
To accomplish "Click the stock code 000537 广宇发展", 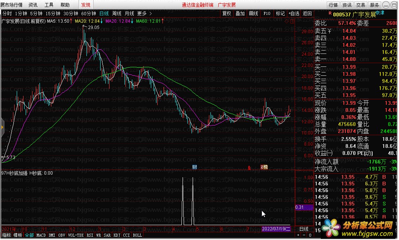I will pyautogui.click(x=354, y=14).
